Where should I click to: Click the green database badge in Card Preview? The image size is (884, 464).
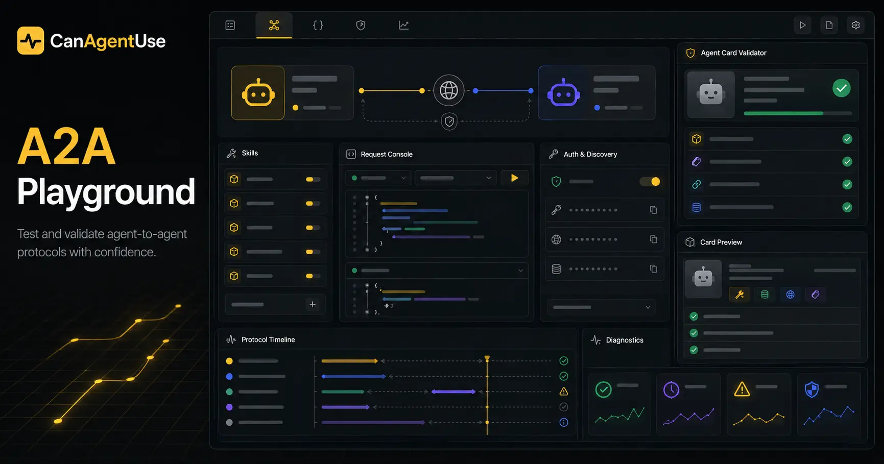click(x=764, y=295)
